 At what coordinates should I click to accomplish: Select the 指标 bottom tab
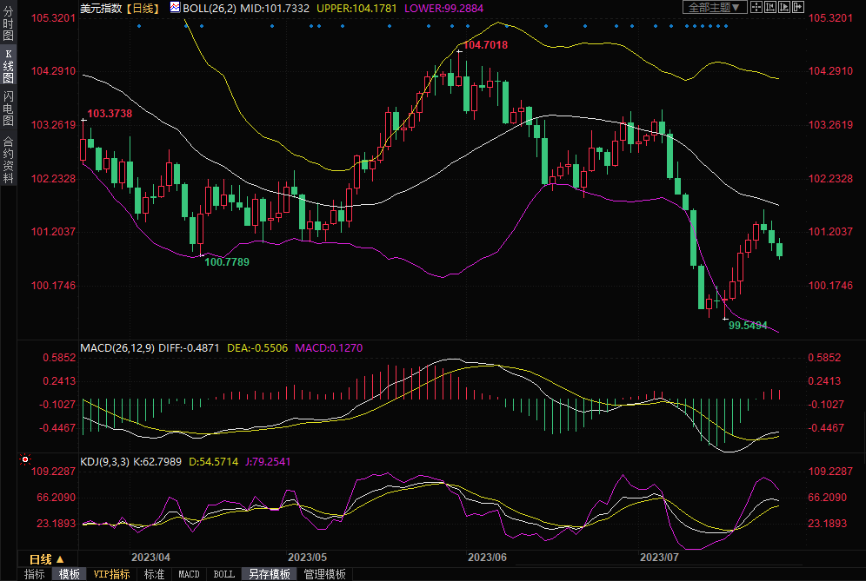pyautogui.click(x=35, y=574)
